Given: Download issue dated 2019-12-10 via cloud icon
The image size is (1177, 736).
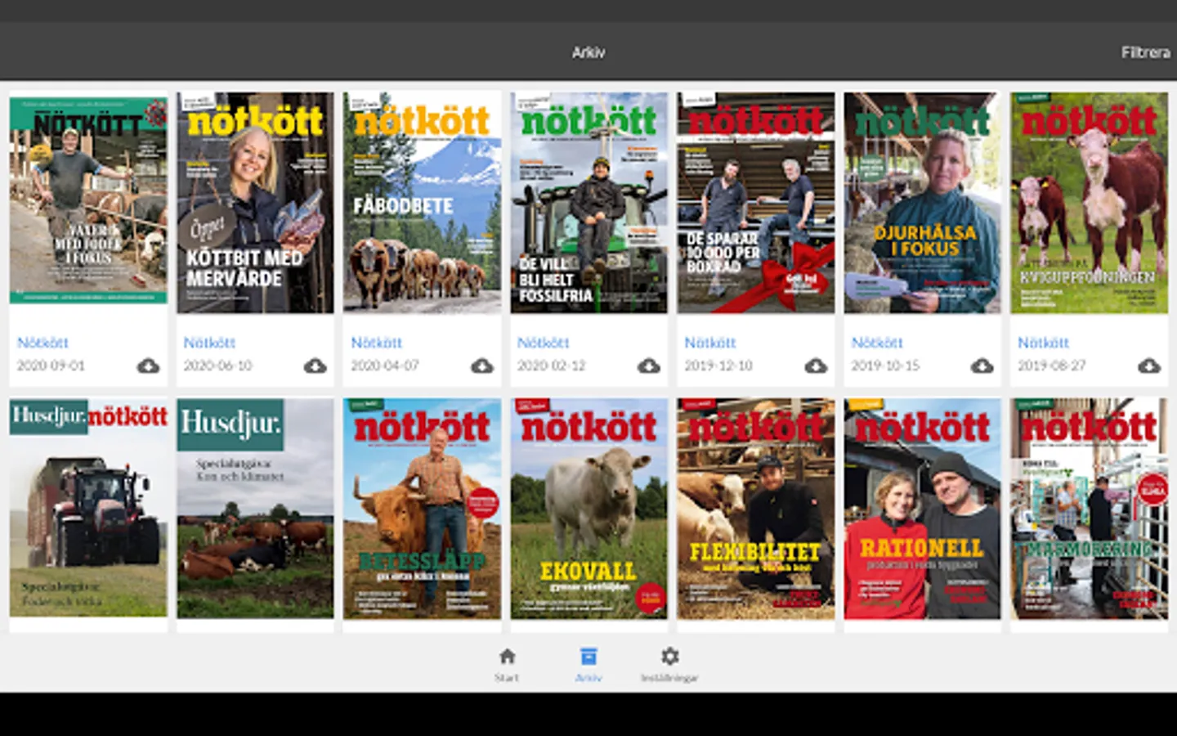Looking at the screenshot, I should tap(816, 366).
